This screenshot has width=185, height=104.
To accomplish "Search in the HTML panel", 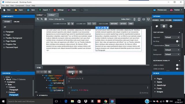I will click(x=49, y=72).
